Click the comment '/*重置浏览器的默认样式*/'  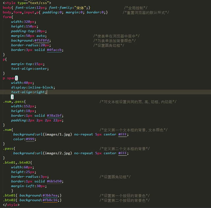(146, 13)
